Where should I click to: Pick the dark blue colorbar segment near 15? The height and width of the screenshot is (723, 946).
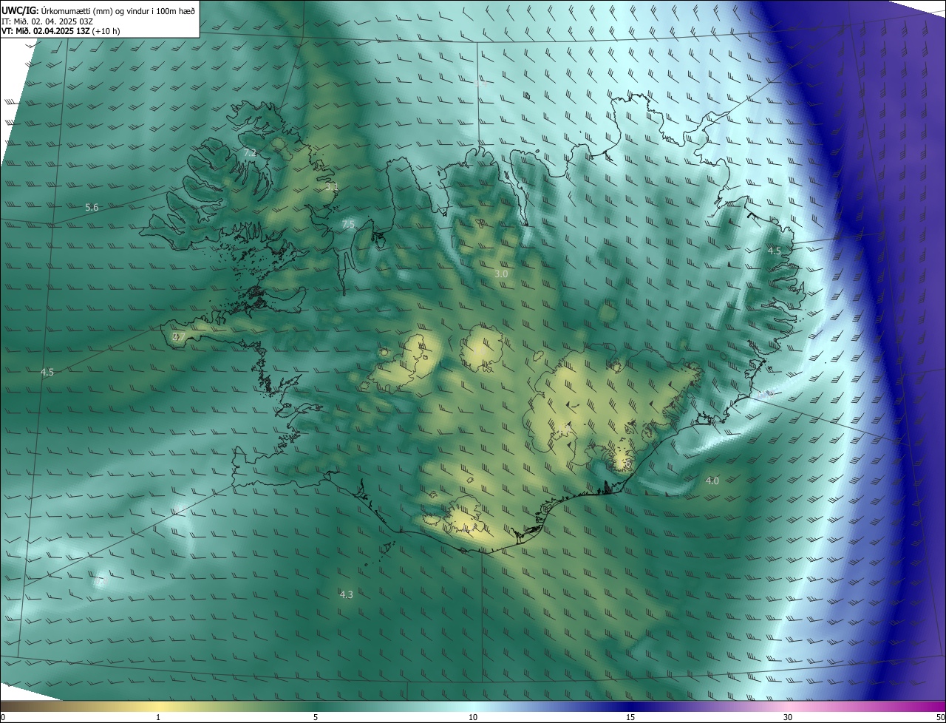tap(630, 706)
